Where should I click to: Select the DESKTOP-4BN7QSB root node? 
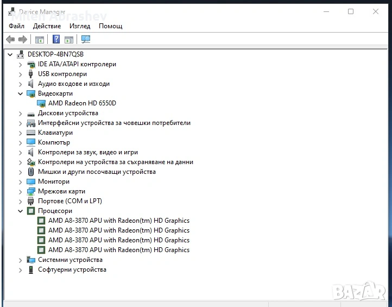coord(55,54)
